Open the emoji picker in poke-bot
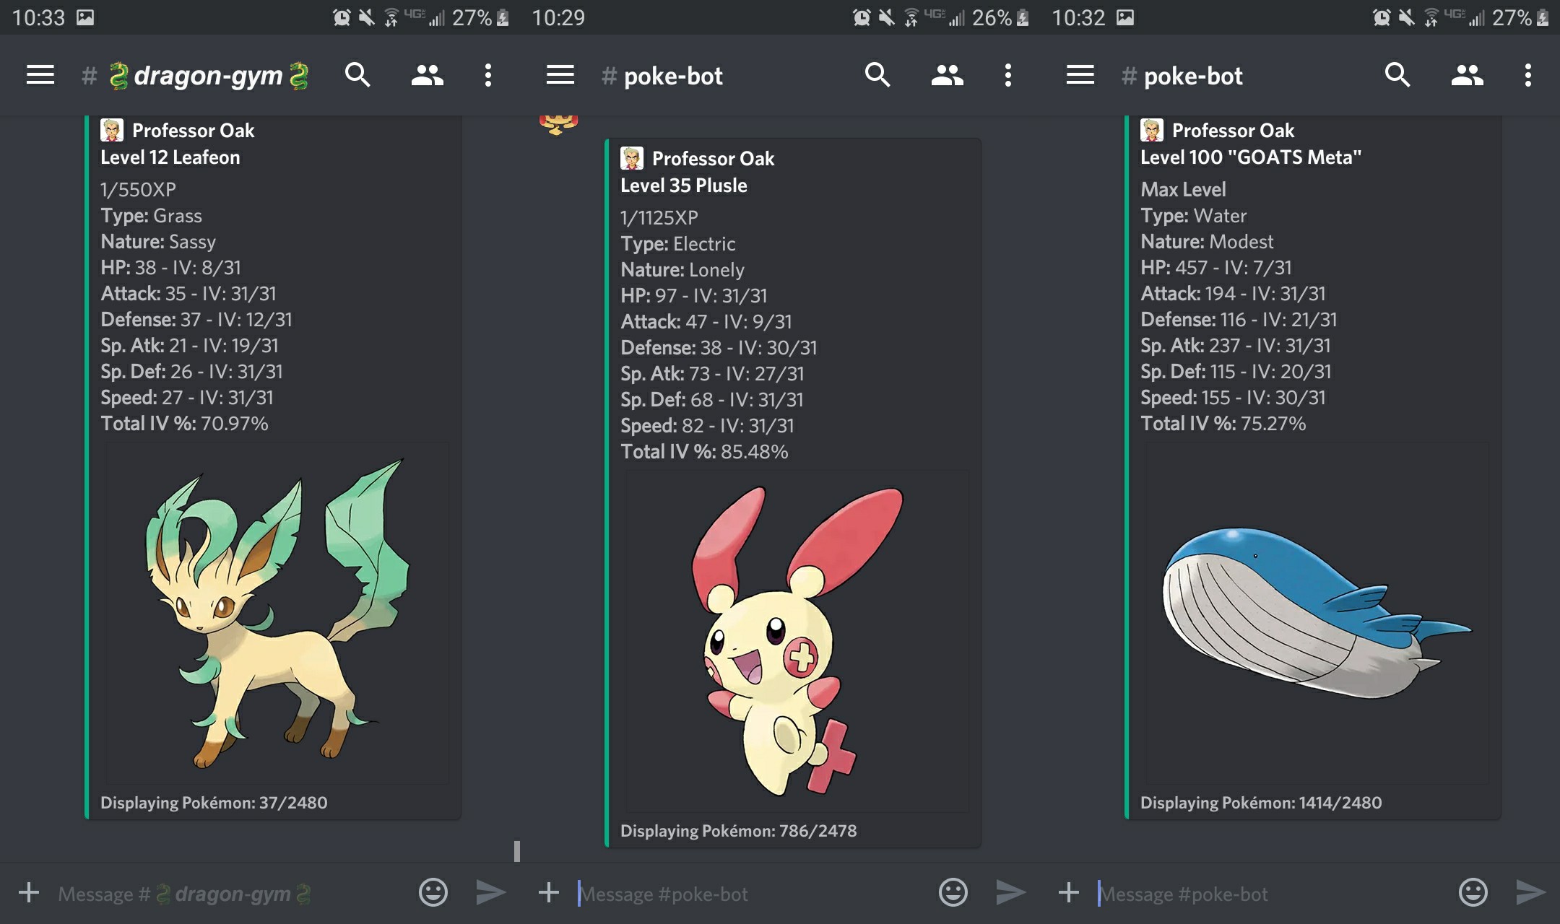This screenshot has width=1560, height=924. point(953,892)
